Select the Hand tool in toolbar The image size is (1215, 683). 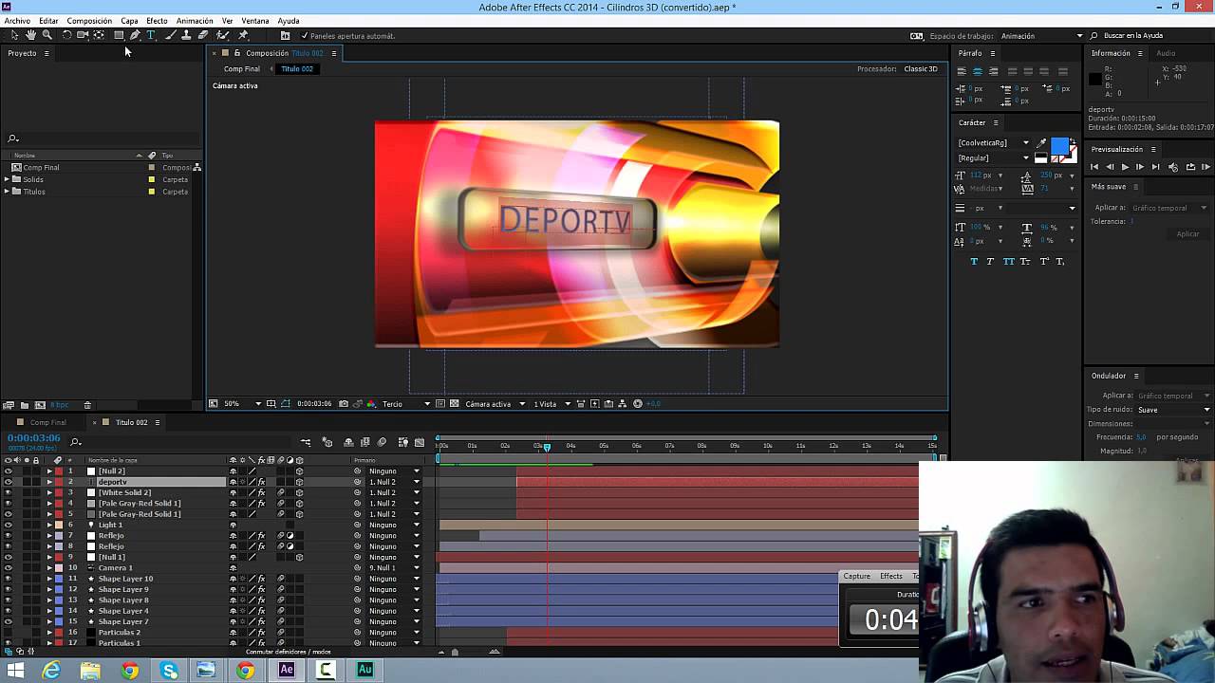(30, 35)
